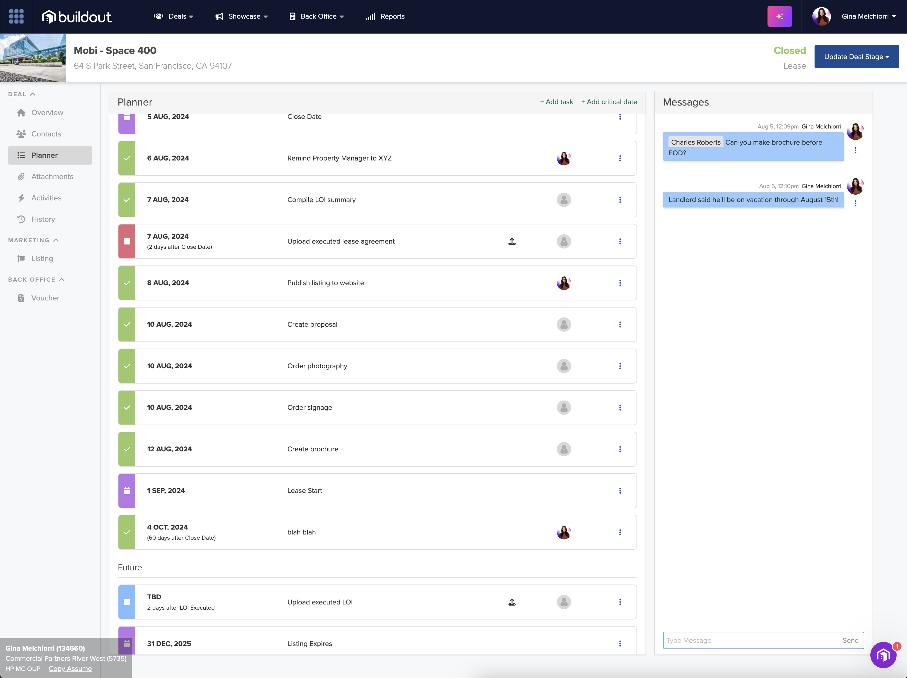
Task: Open the Back Office navigation menu
Action: point(316,16)
